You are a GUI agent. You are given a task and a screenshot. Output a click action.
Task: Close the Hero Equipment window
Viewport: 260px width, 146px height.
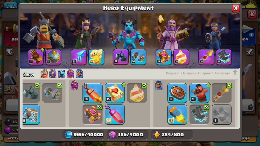[x=236, y=8]
